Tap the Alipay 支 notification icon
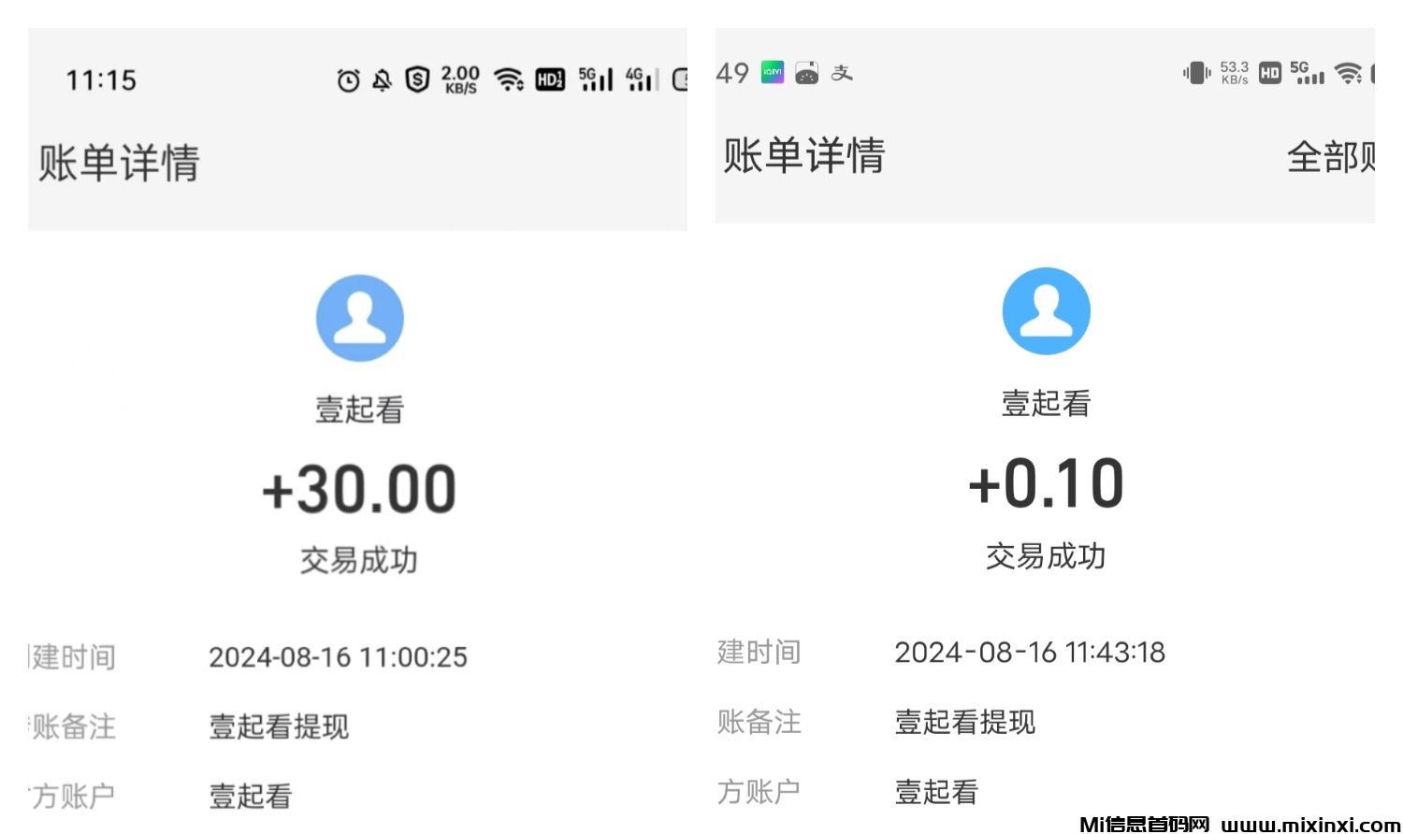This screenshot has height=834, width=1403. pyautogui.click(x=842, y=73)
